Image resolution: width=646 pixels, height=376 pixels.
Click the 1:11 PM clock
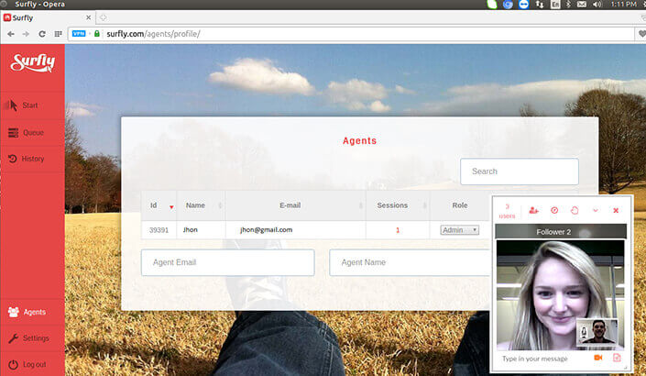[x=623, y=4]
